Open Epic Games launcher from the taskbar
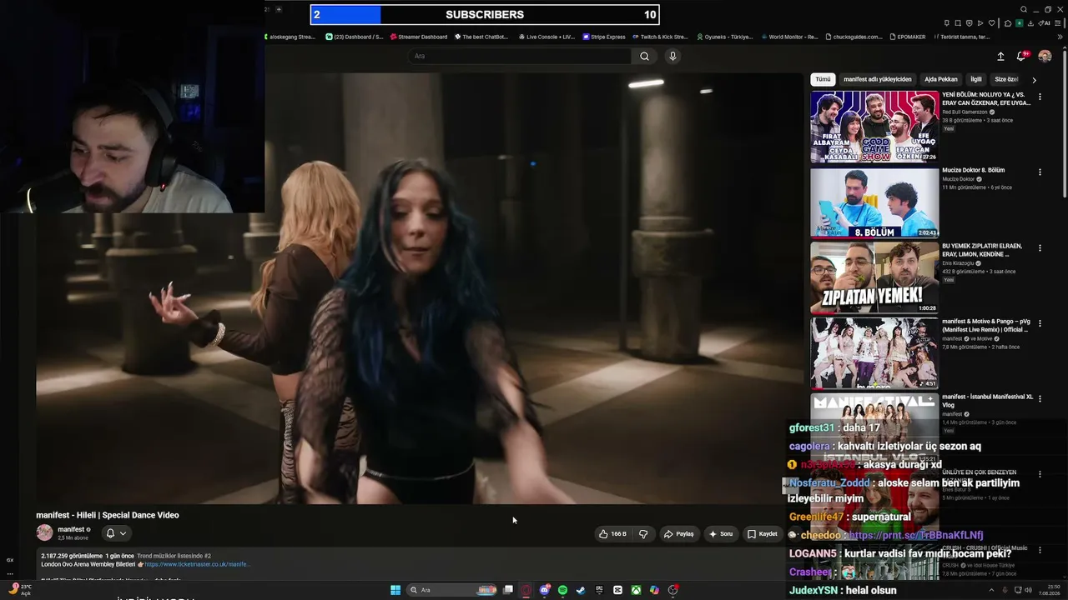The image size is (1068, 600). 599,590
